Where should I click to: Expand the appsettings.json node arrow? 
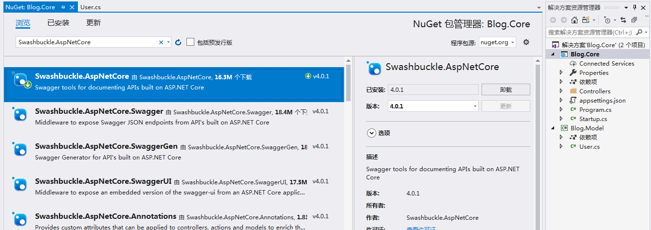(561, 101)
